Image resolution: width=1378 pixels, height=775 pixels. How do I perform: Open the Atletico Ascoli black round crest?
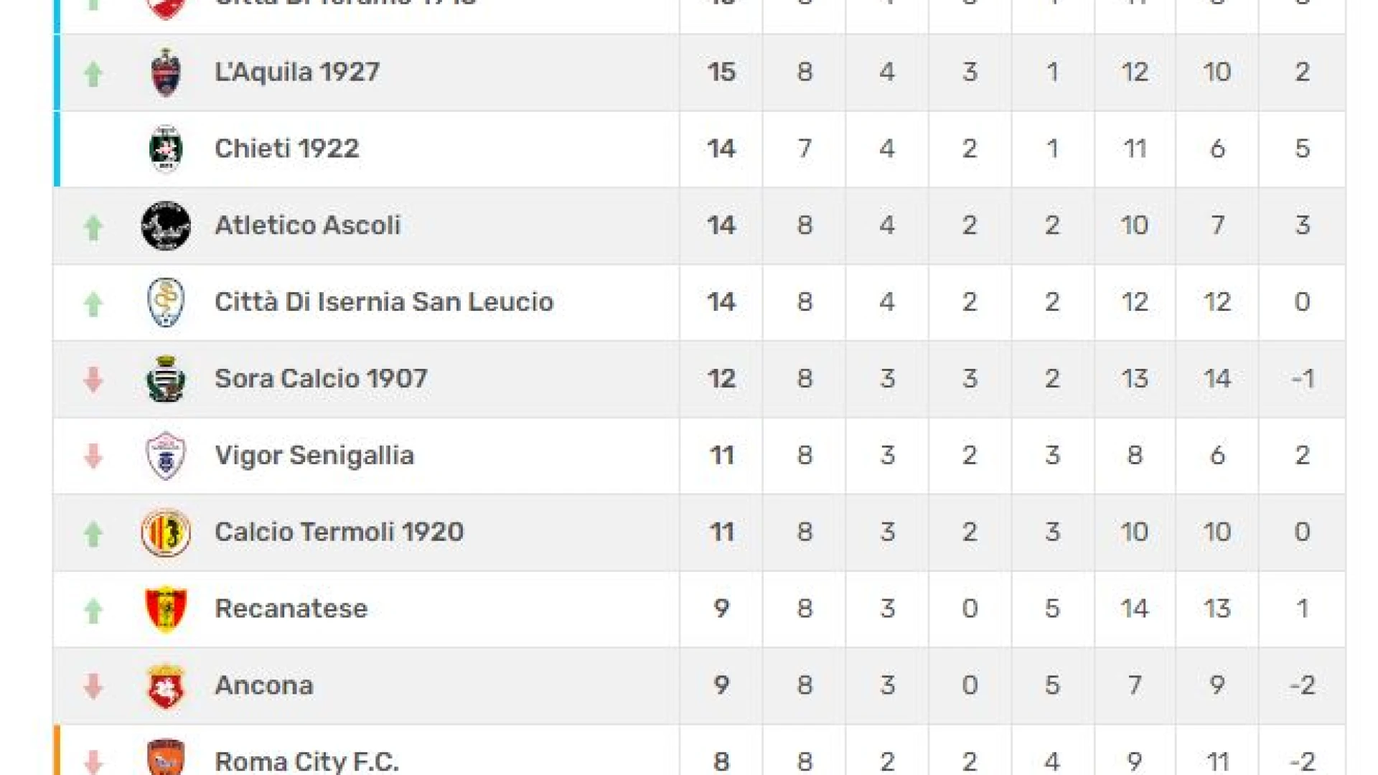pyautogui.click(x=166, y=225)
